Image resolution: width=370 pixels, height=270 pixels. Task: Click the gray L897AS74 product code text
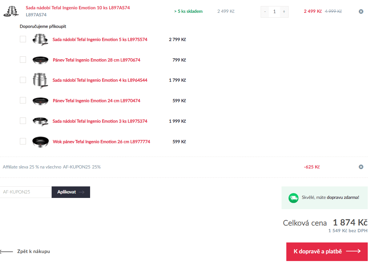coord(36,15)
